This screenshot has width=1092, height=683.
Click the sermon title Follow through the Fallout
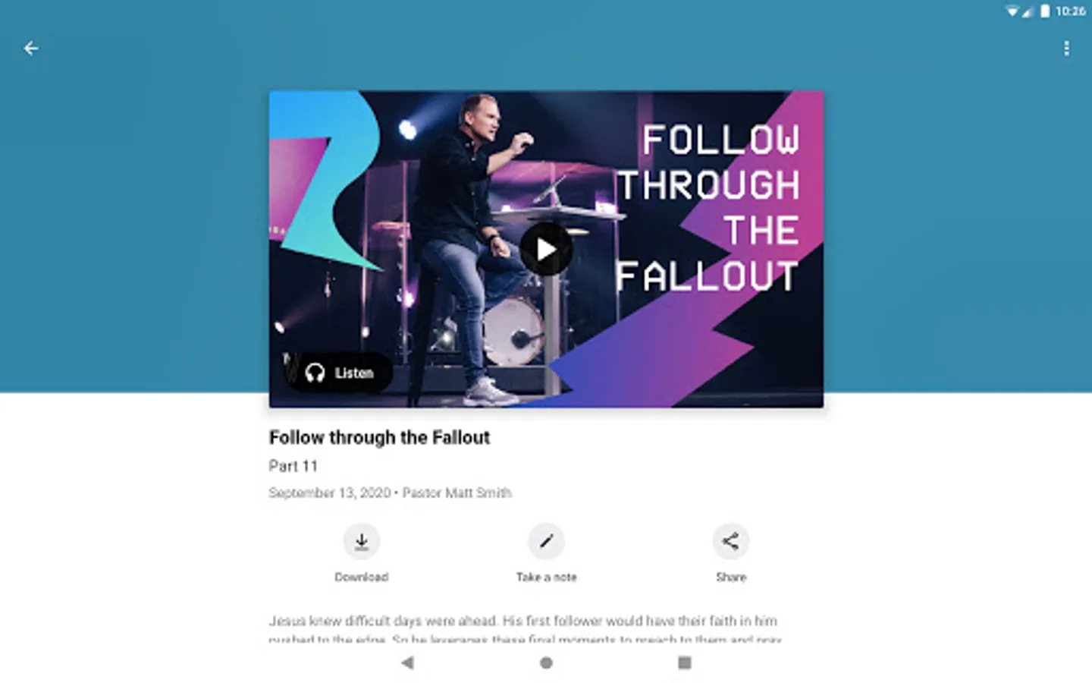click(379, 438)
